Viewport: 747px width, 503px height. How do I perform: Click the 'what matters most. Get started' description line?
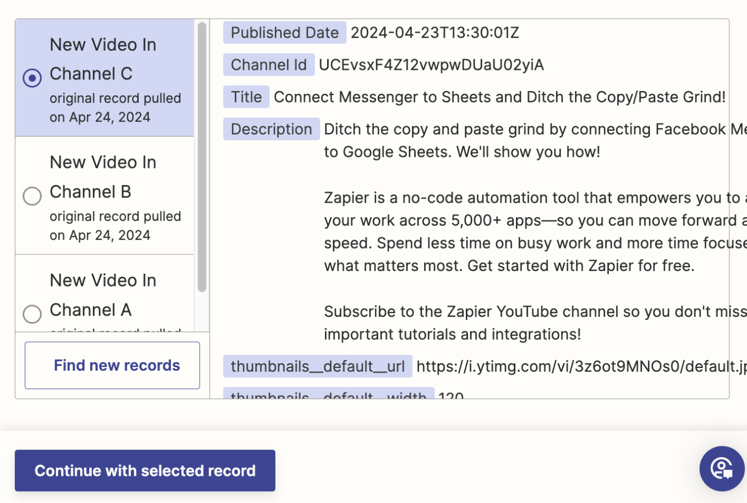pos(509,266)
